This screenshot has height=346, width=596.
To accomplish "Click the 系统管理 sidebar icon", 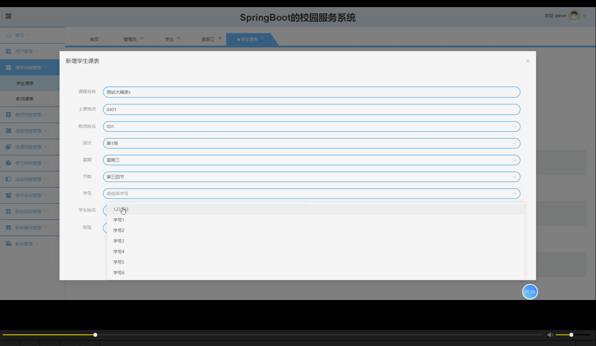I will tap(8, 243).
